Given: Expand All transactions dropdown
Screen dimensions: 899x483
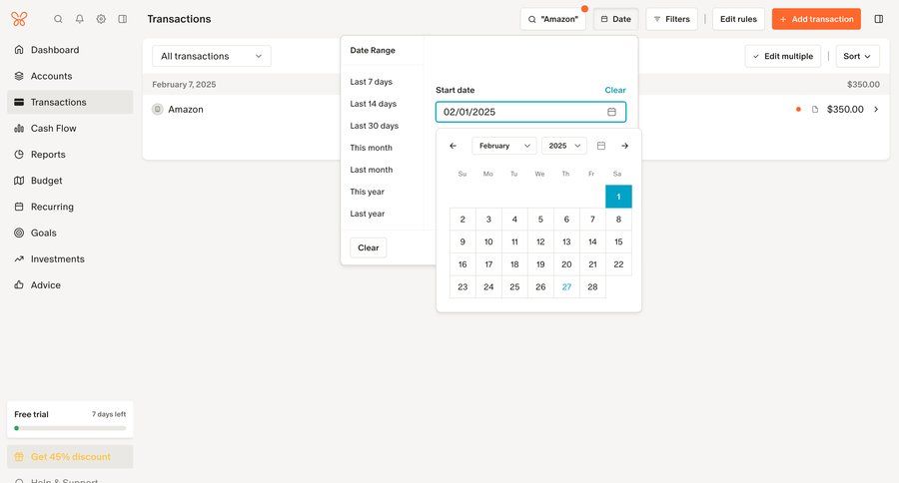Looking at the screenshot, I should pos(212,56).
